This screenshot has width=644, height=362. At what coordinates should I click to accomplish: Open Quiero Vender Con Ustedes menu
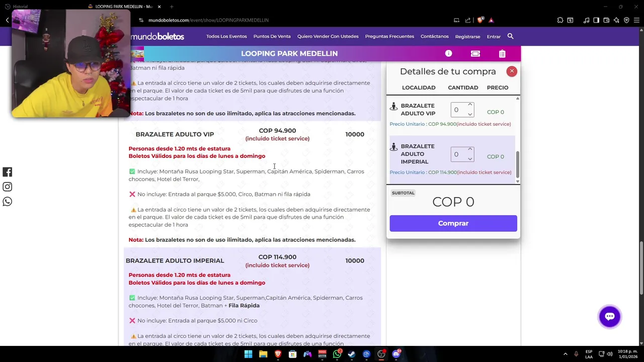[328, 36]
